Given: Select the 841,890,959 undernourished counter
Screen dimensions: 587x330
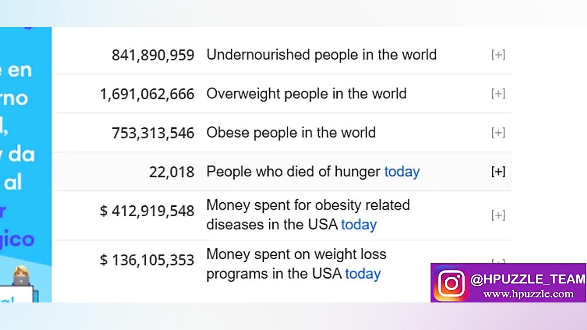Looking at the screenshot, I should pos(153,55).
